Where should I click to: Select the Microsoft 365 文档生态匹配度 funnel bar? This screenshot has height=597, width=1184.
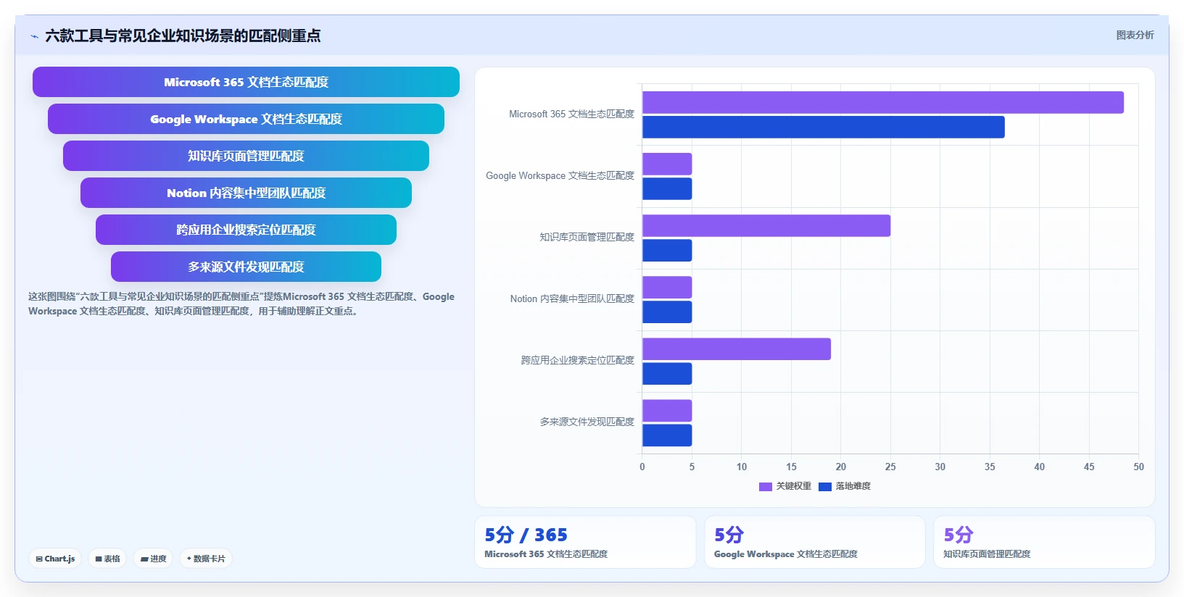pos(246,82)
